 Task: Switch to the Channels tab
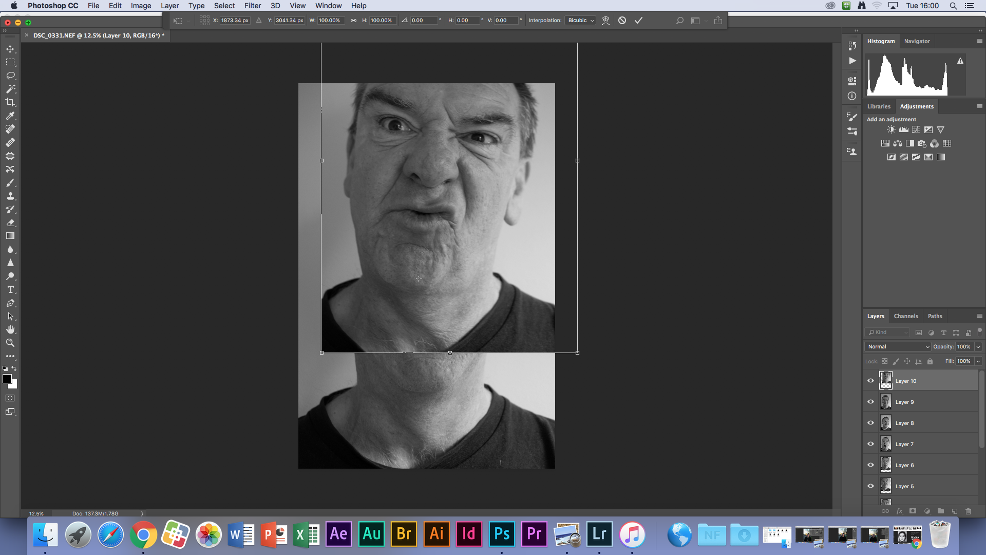[x=905, y=316]
